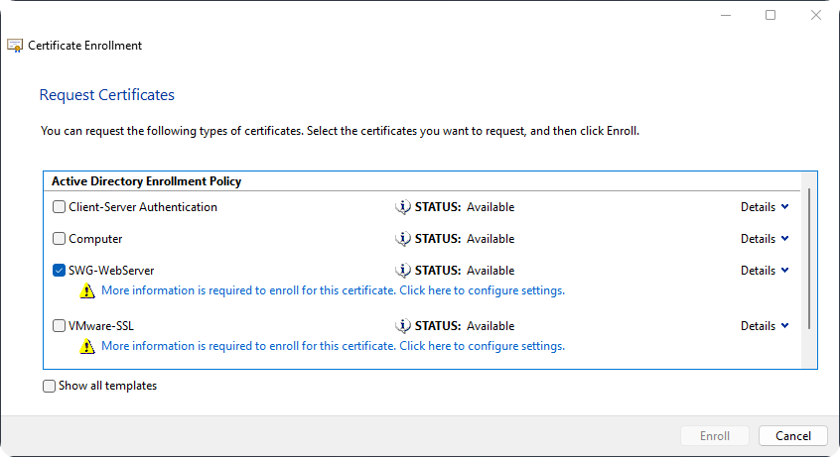
Task: Maximize the Certificate Enrollment window
Action: coord(770,15)
